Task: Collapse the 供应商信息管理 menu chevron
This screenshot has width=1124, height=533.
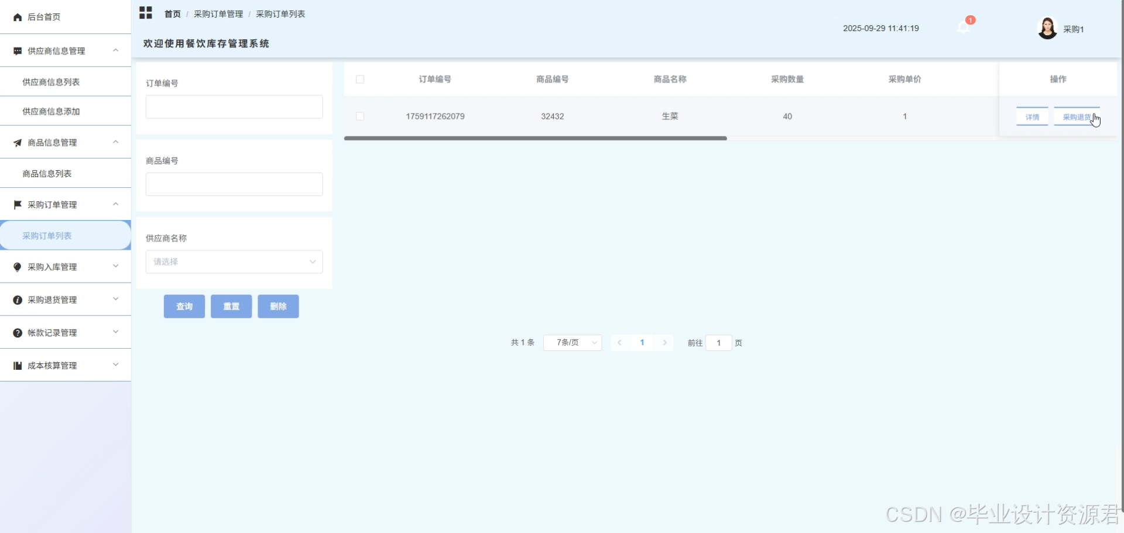Action: click(x=116, y=51)
